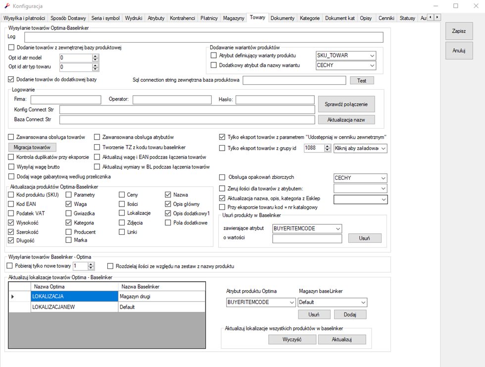This screenshot has width=485, height=367.
Task: Select the Magazyn drugi table cell
Action: (x=161, y=297)
